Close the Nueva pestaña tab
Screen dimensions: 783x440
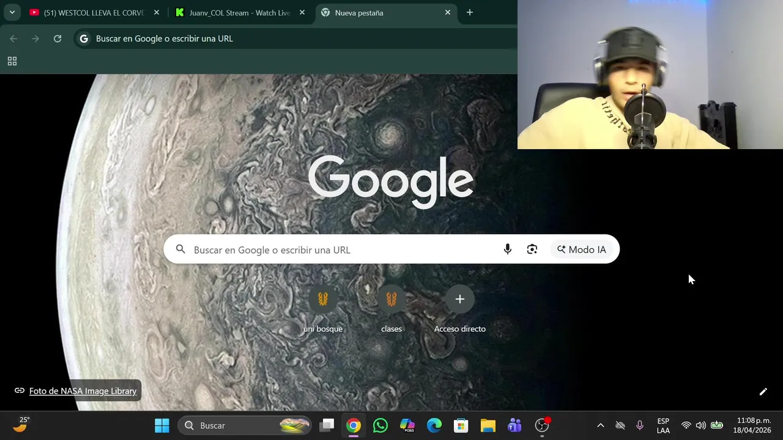[x=448, y=12]
